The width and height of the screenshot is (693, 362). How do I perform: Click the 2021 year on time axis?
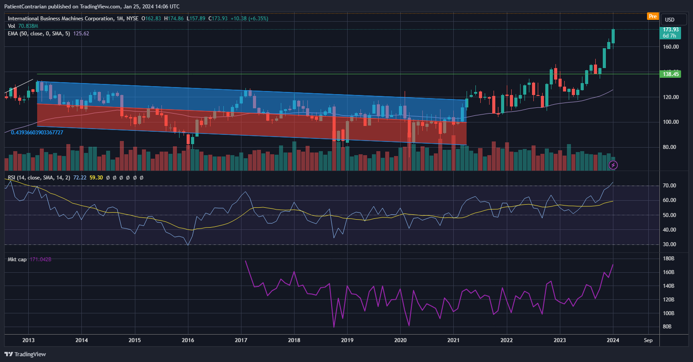(453, 340)
